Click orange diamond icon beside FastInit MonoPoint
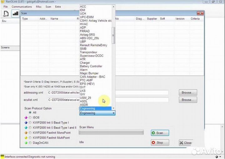The image size is (225, 159). [x=26, y=133]
